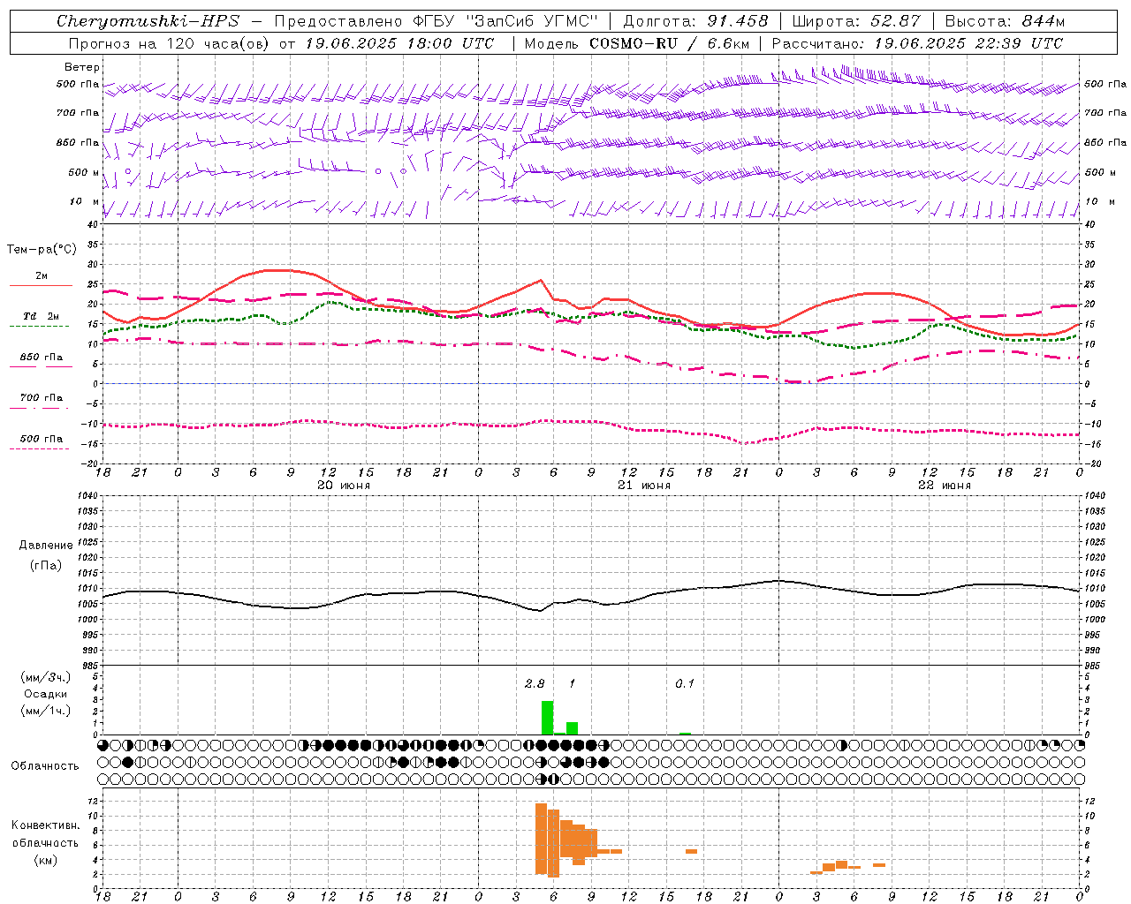
Task: Click the dashed line sample under legend '850 гПа'
Action: click(41, 366)
